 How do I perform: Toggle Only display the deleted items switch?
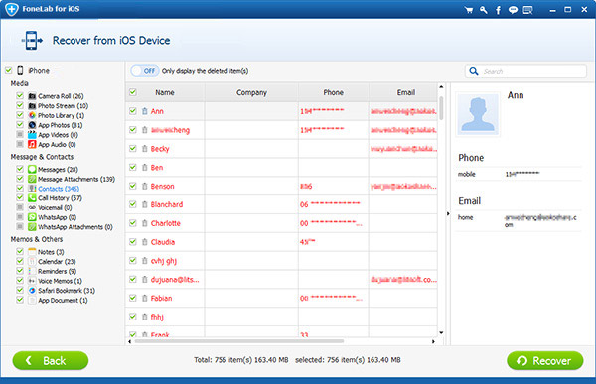(144, 71)
